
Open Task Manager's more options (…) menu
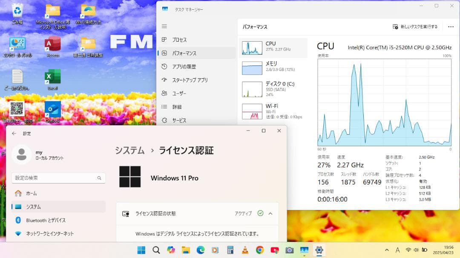click(x=450, y=26)
